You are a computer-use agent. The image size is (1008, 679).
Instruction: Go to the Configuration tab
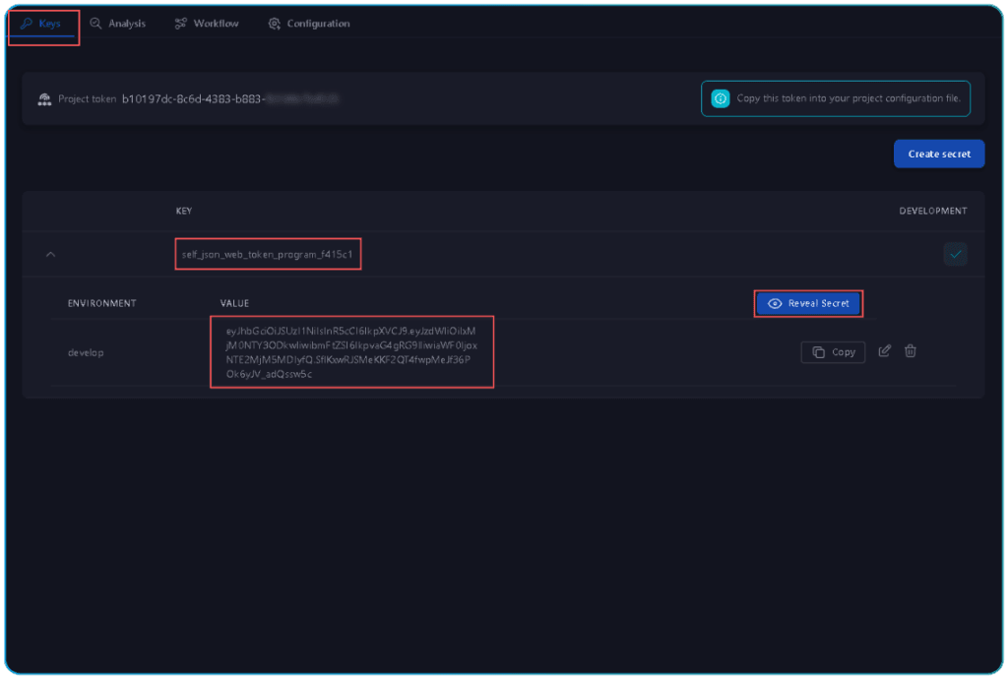pos(309,24)
